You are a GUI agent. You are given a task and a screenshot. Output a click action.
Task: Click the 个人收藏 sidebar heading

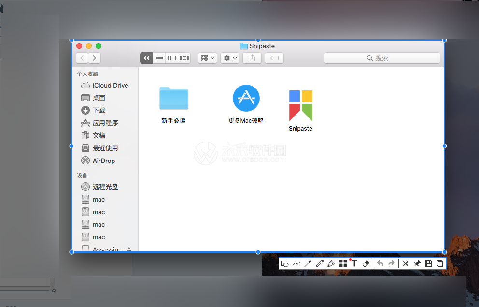coord(87,74)
